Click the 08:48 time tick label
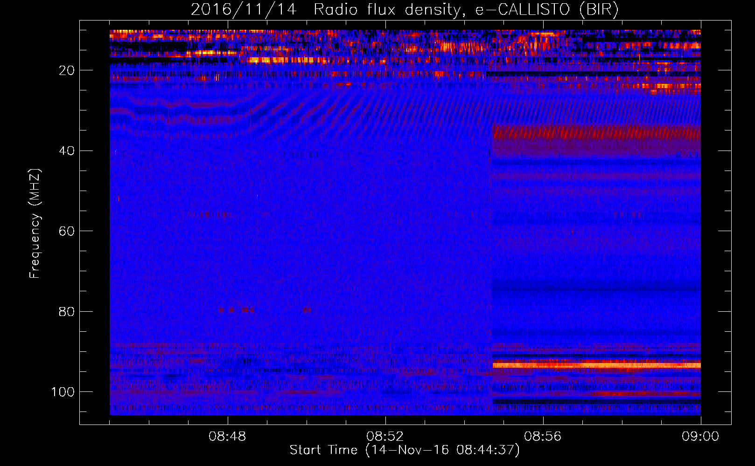The image size is (755, 466). tap(228, 437)
